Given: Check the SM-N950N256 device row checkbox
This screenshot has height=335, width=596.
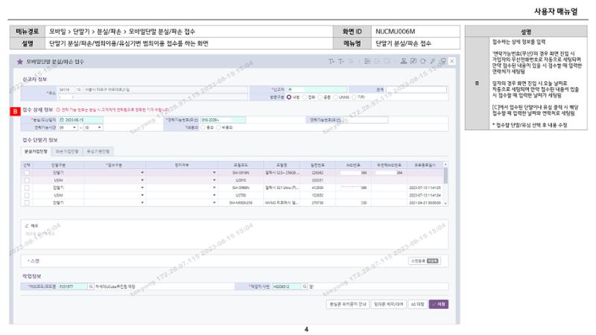Looking at the screenshot, I should 27,202.
